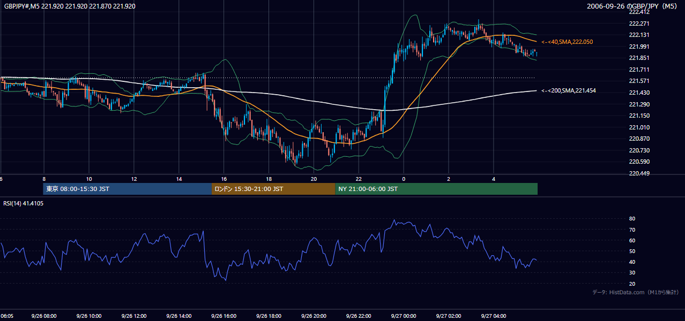Click the 9/27 04:00 time axis label
Screen dimensions: 685x321
[494, 316]
